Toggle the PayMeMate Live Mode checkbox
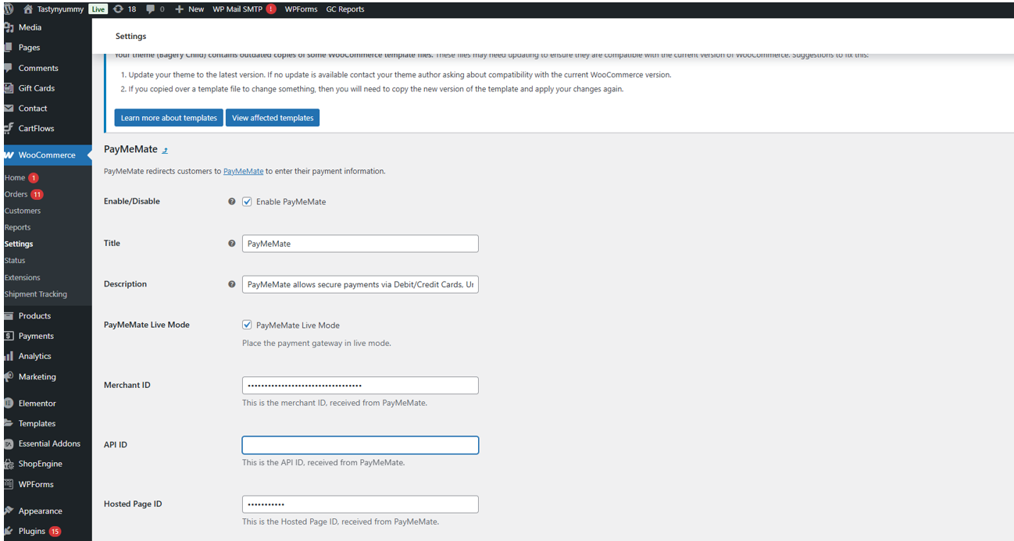The image size is (1014, 541). point(247,325)
